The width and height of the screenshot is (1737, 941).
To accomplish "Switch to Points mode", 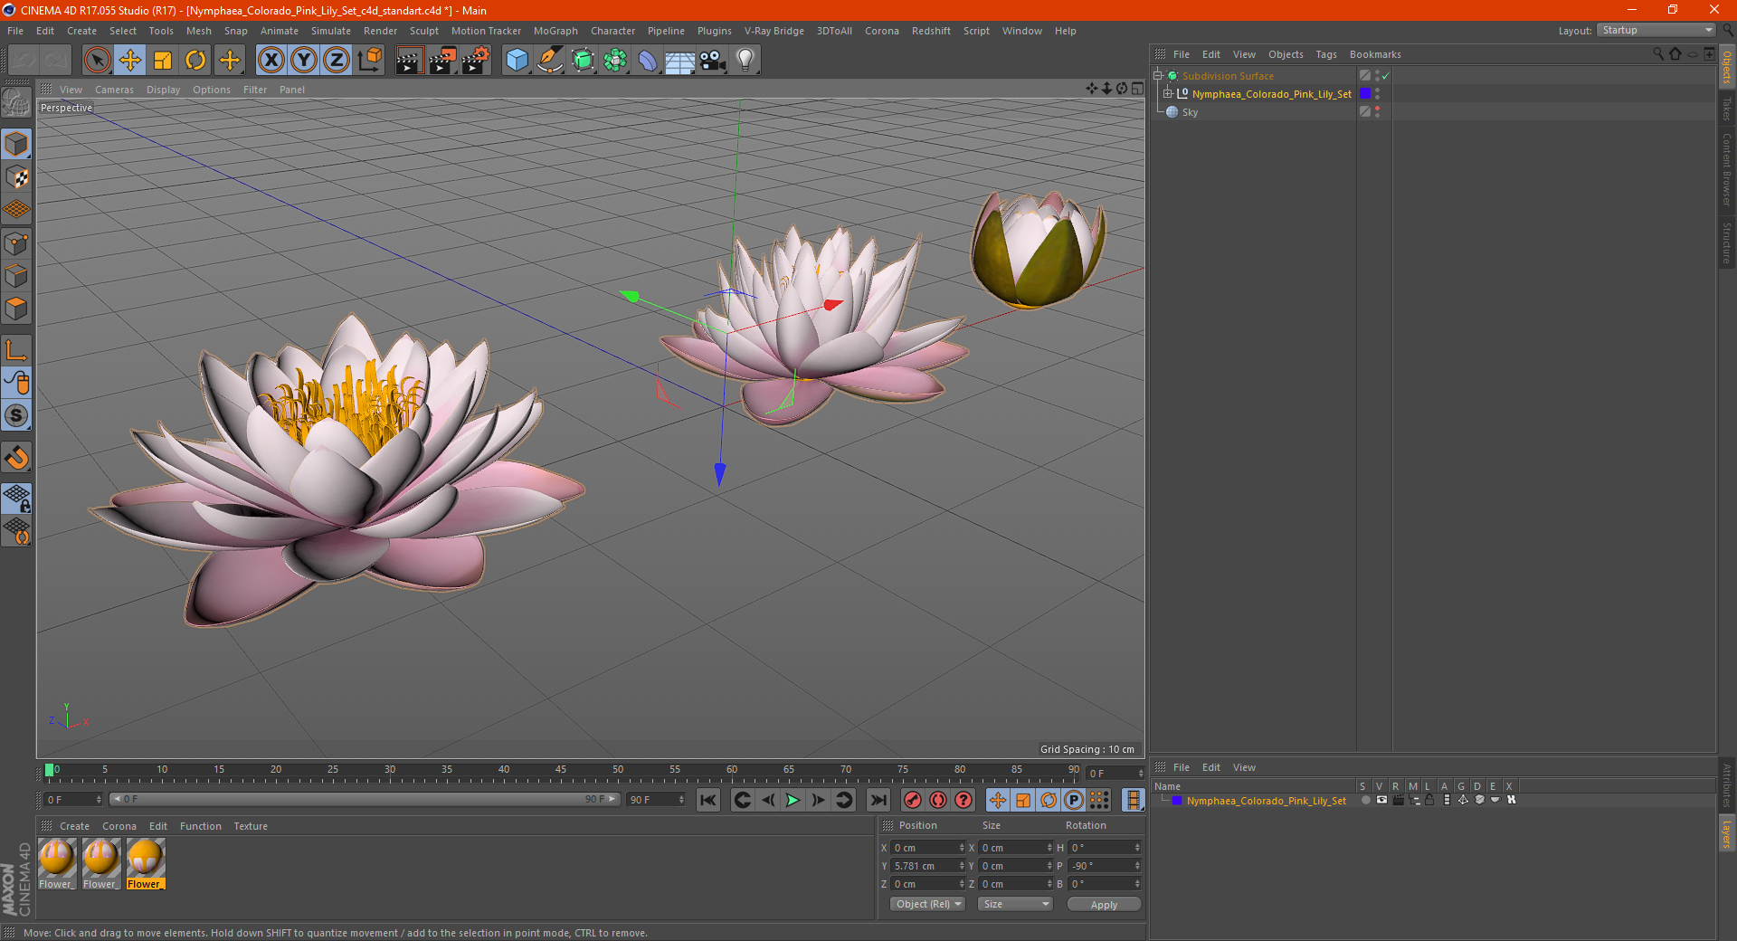I will [x=16, y=243].
